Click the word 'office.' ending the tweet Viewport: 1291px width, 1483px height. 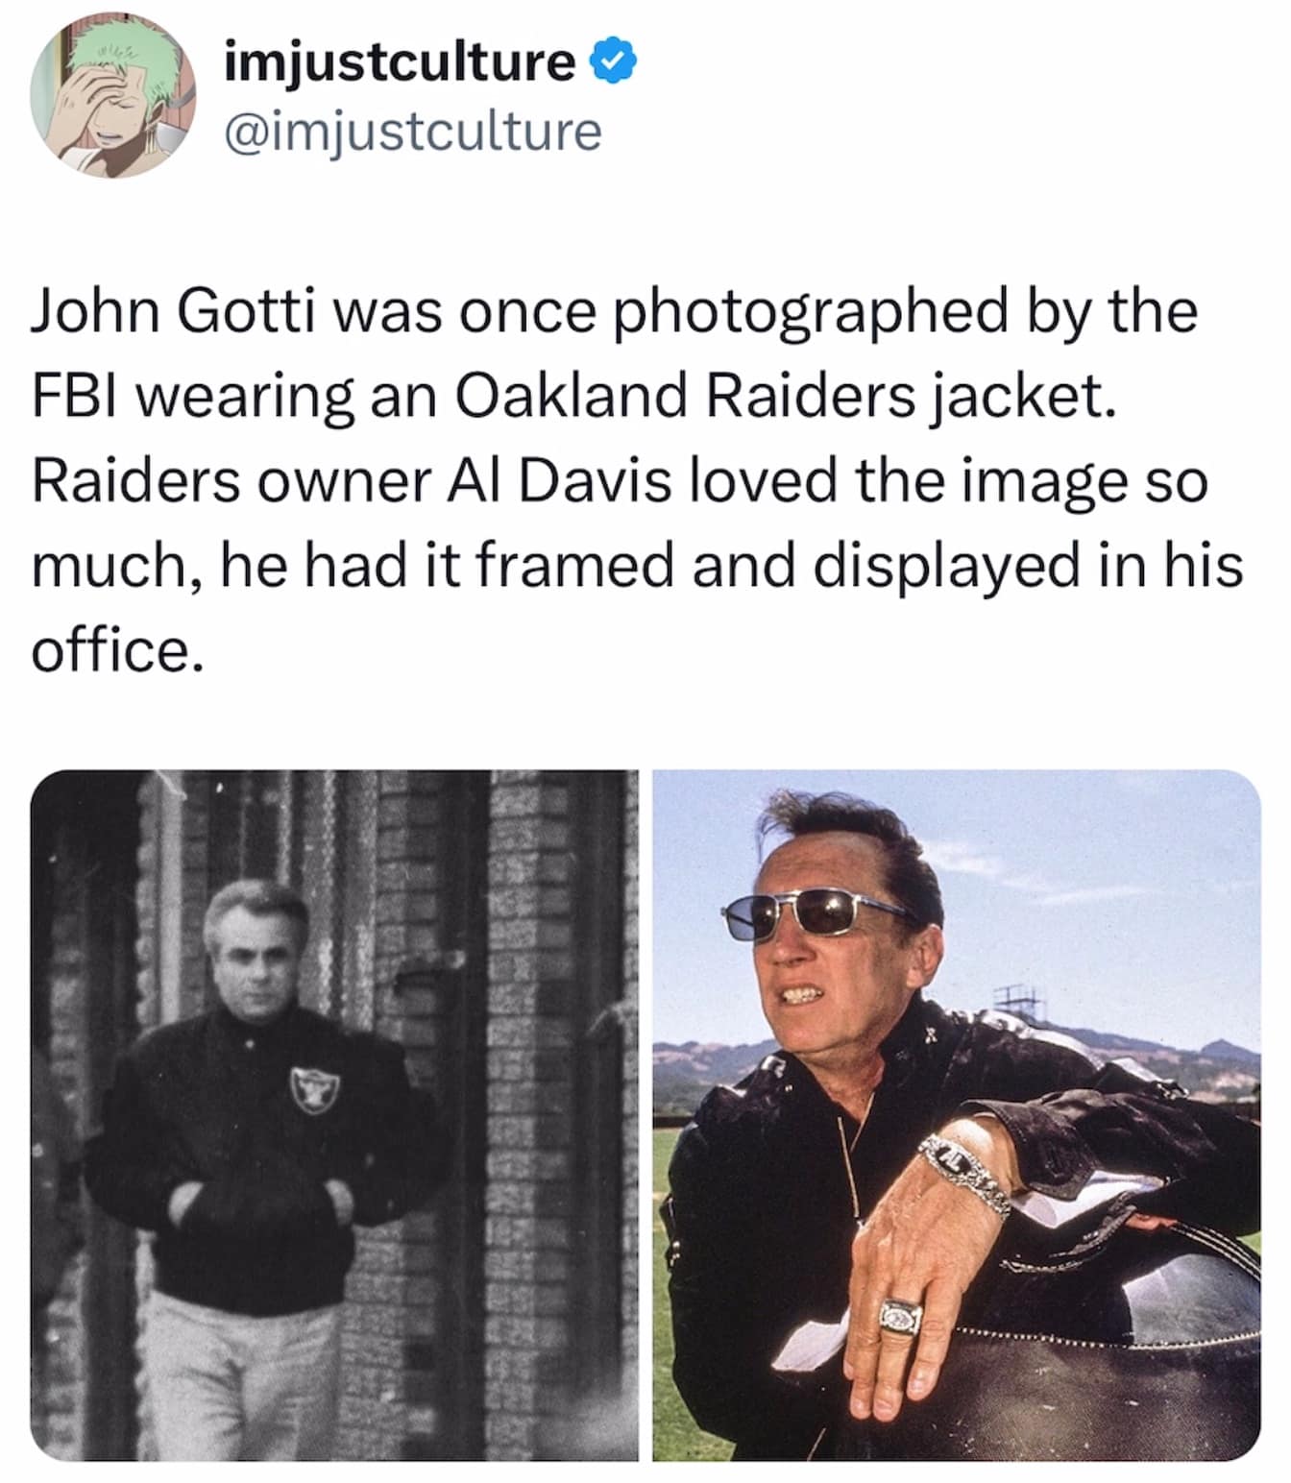118,650
